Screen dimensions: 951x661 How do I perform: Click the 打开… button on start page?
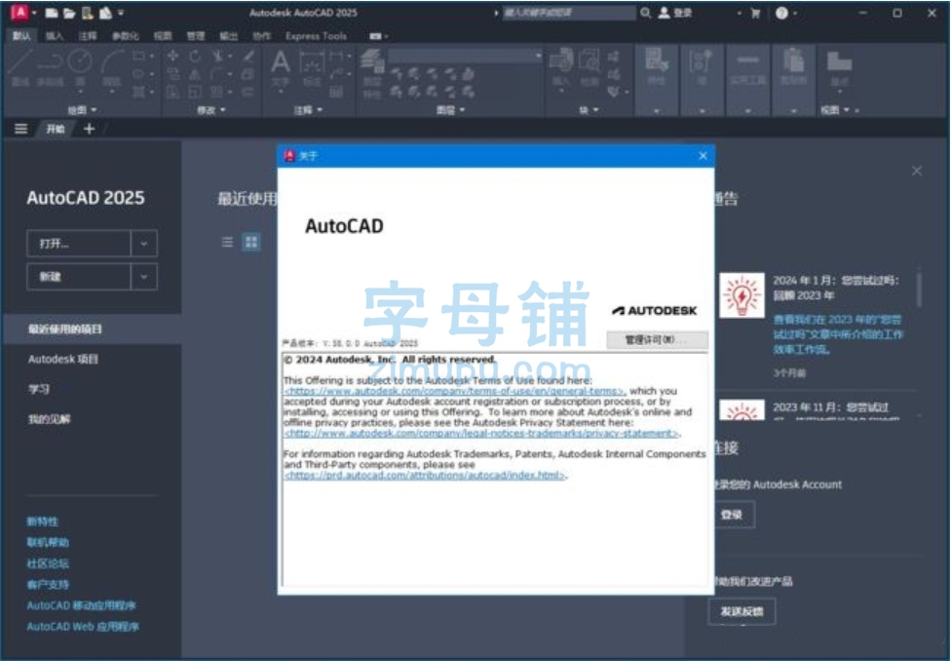(x=79, y=244)
